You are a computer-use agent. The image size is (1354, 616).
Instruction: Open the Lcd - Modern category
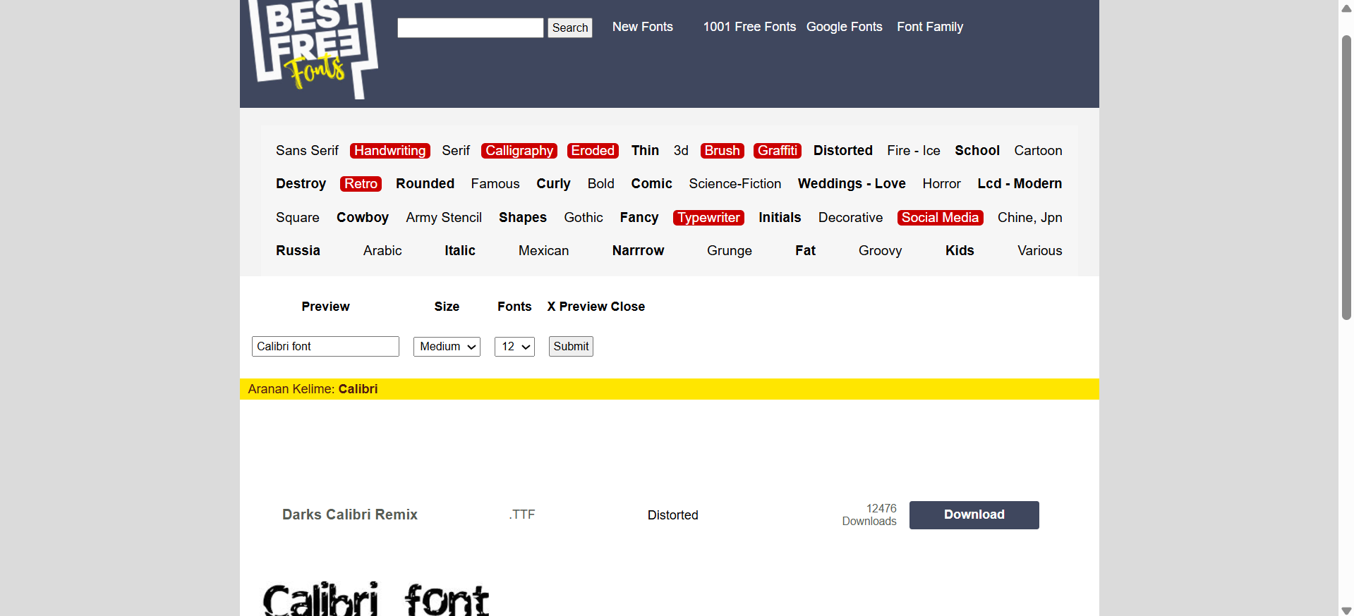(x=1020, y=184)
